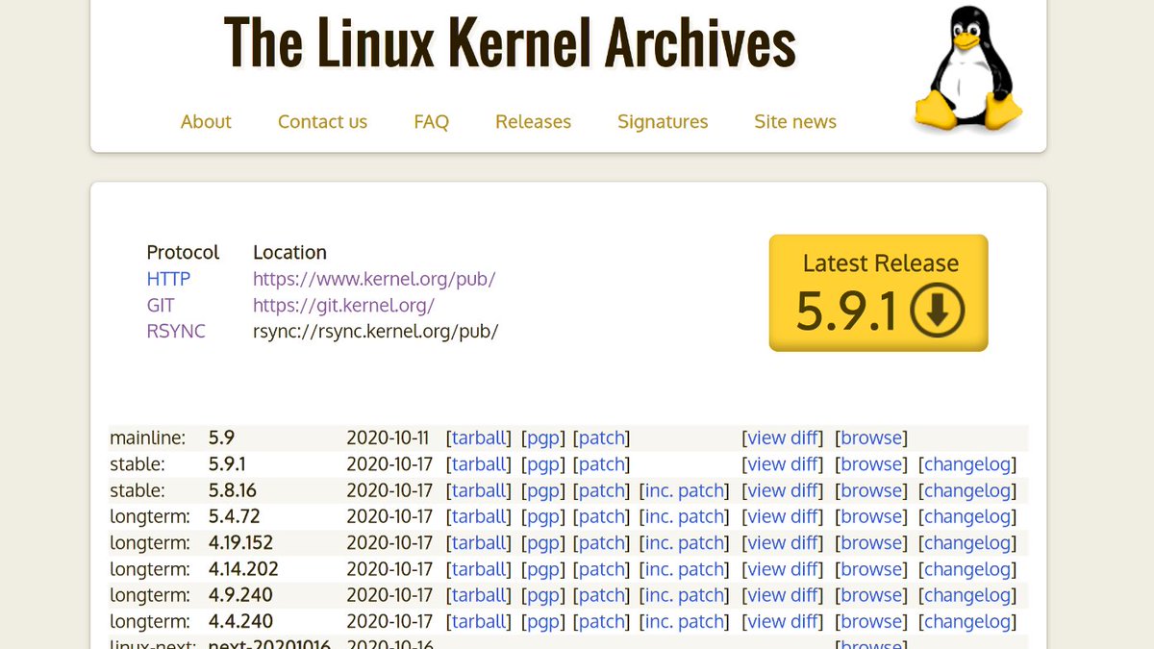This screenshot has height=649, width=1154.
Task: Get inc. patch for longterm 4.9.240
Action: pyautogui.click(x=685, y=595)
